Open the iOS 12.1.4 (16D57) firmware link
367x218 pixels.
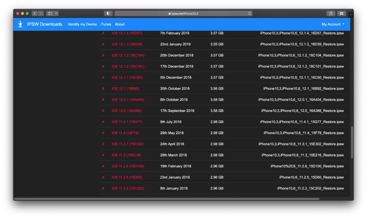click(x=127, y=33)
